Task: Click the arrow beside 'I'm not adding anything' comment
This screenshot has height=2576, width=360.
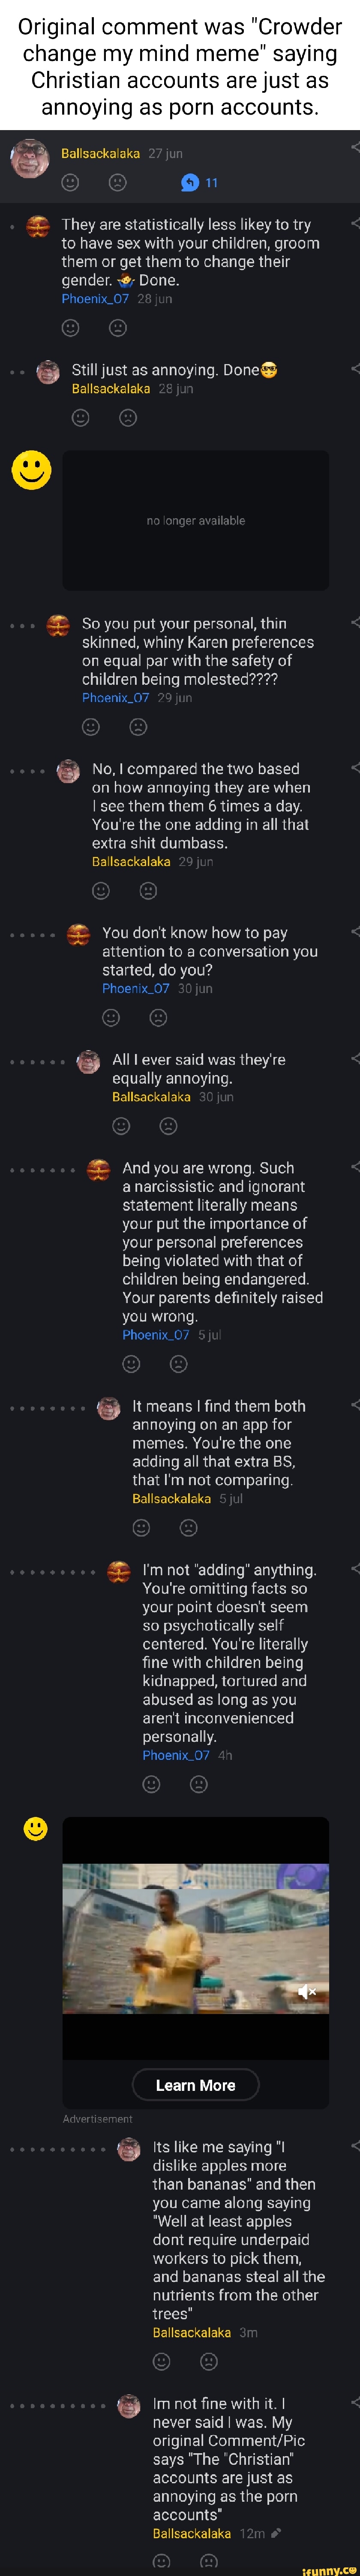Action: pyautogui.click(x=354, y=1570)
